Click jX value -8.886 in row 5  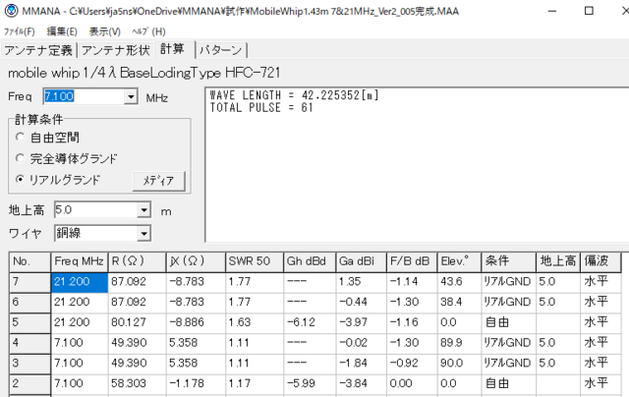[x=196, y=323]
